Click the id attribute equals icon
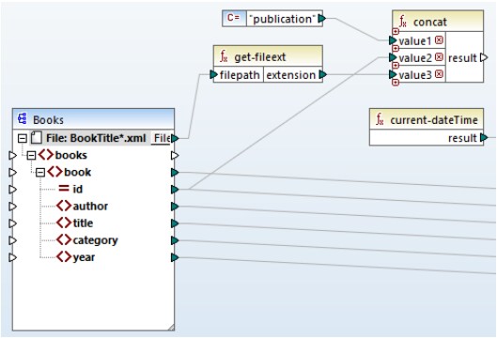 tap(64, 189)
